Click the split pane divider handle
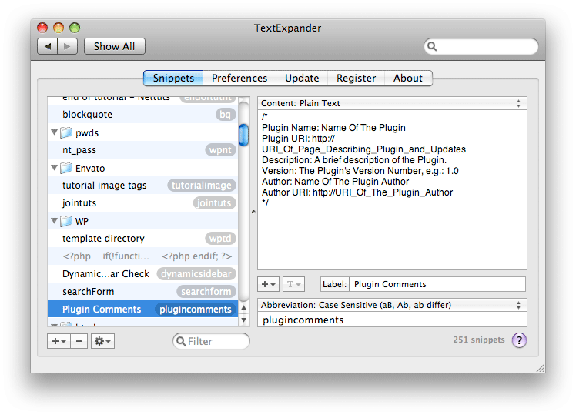The height and width of the screenshot is (415, 576). click(253, 212)
